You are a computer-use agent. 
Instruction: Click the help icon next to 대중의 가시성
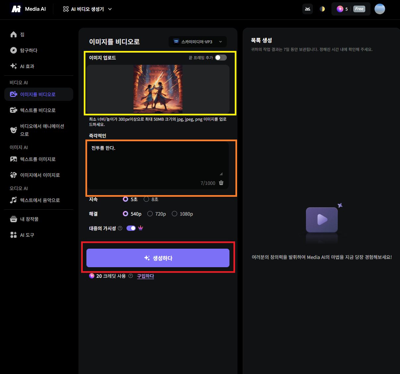tap(120, 228)
